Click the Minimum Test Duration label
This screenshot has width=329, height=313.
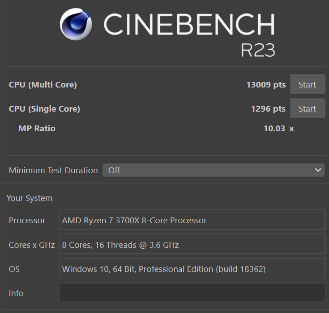pos(53,170)
